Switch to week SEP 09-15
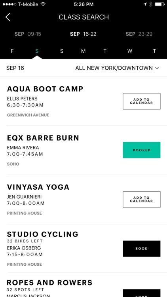The image size is (167, 297). 28,34
